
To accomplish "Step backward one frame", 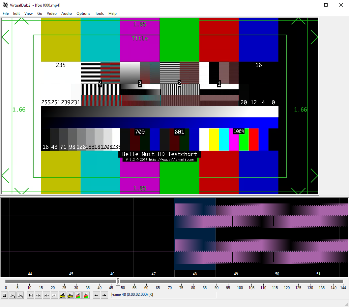I will coord(39,295).
